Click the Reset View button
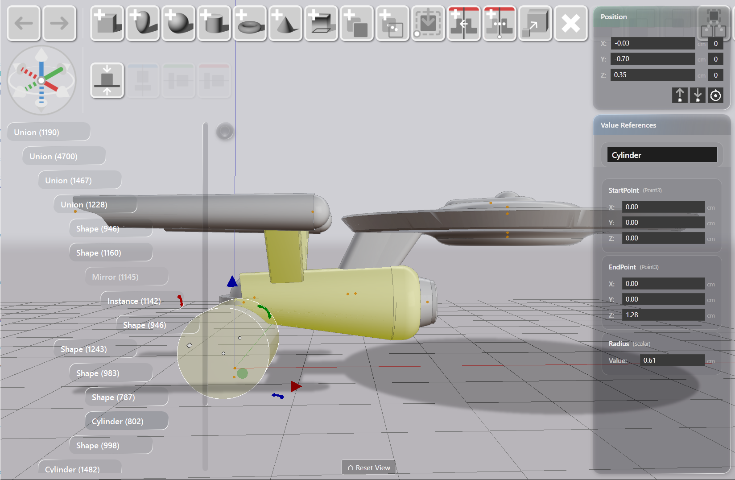Viewport: 735px width, 480px height. (368, 468)
